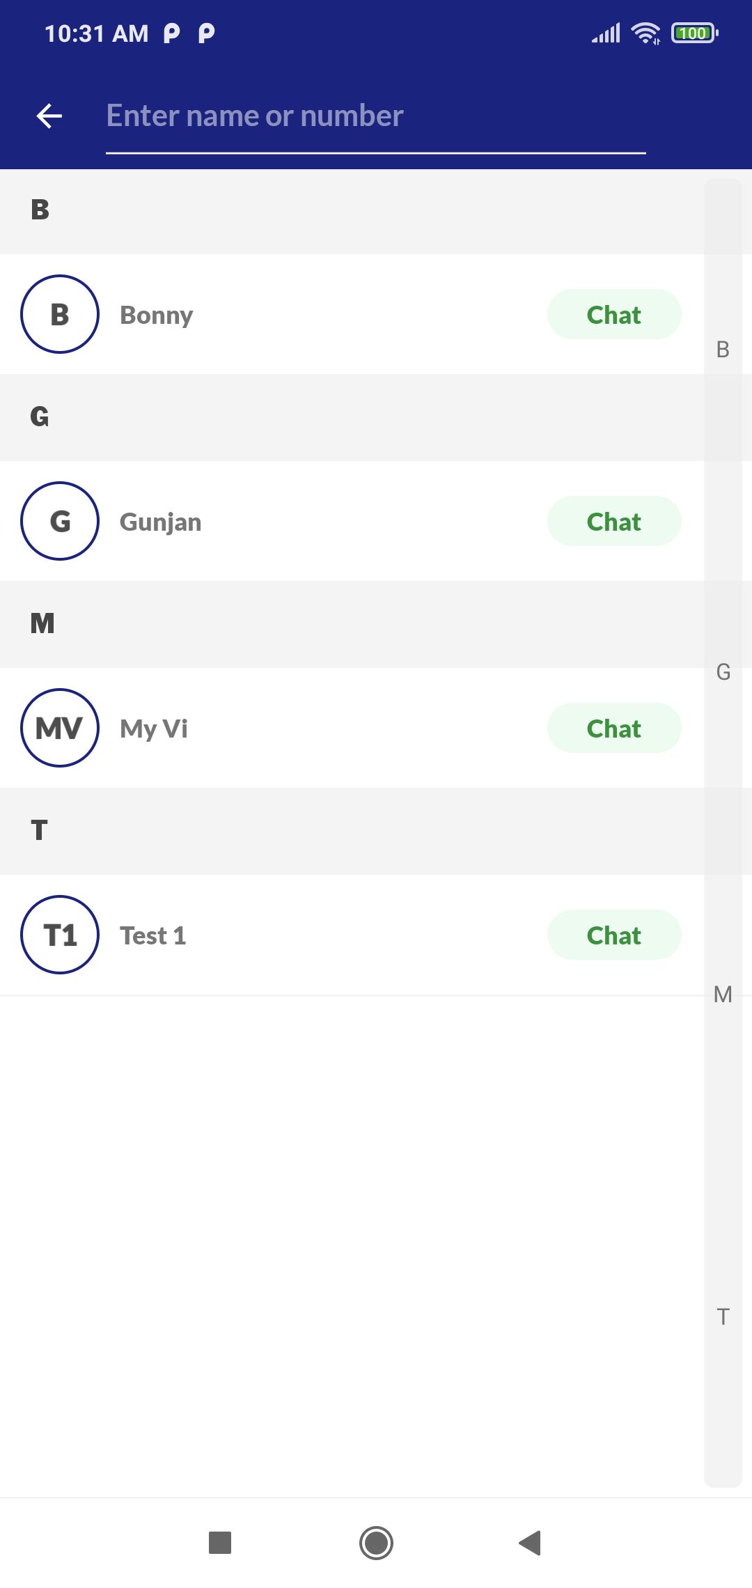Open Bonny's avatar circle
The height and width of the screenshot is (1588, 752).
click(60, 314)
